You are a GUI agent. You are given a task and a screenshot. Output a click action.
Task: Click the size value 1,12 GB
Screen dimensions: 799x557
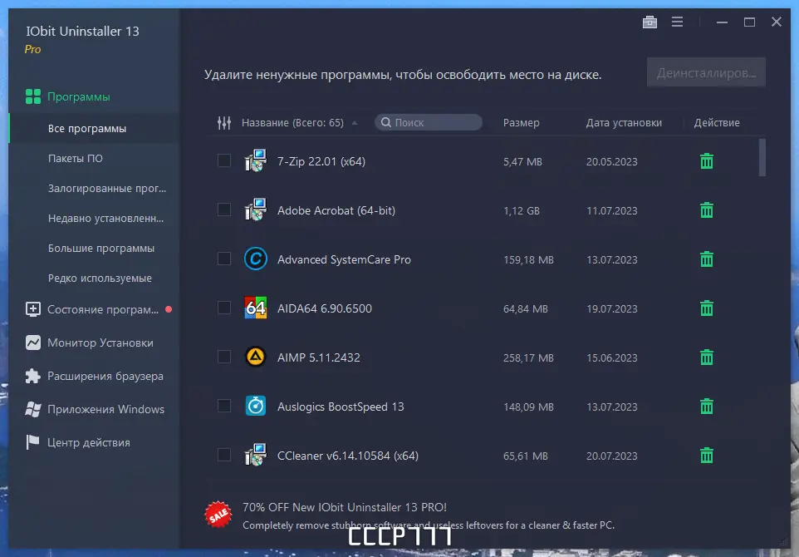click(522, 210)
